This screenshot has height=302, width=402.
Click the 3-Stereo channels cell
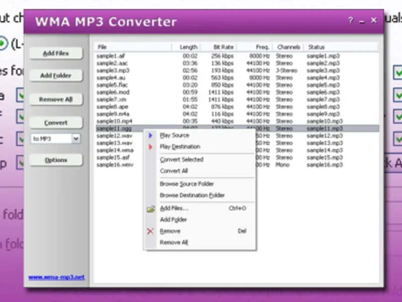click(x=286, y=70)
